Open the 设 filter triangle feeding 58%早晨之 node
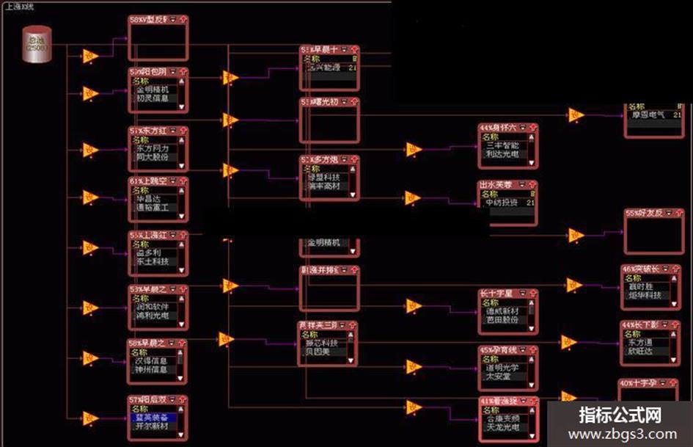 (x=91, y=358)
